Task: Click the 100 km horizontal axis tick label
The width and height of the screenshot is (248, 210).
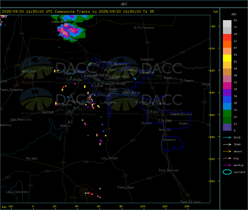Action: (x=143, y=206)
